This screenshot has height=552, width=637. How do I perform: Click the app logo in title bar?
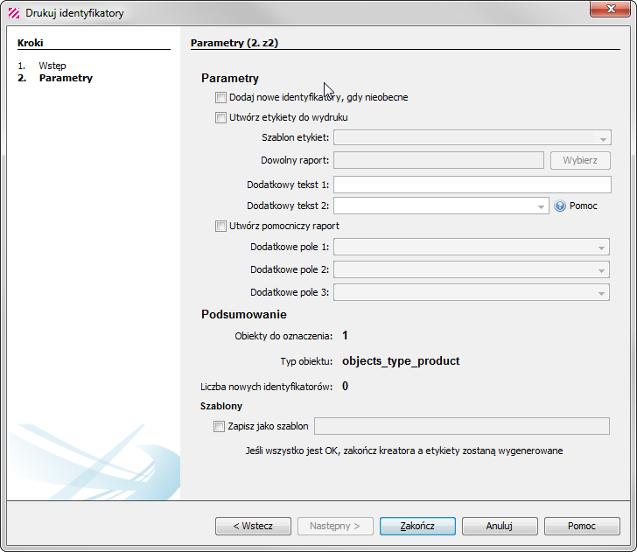click(x=14, y=13)
